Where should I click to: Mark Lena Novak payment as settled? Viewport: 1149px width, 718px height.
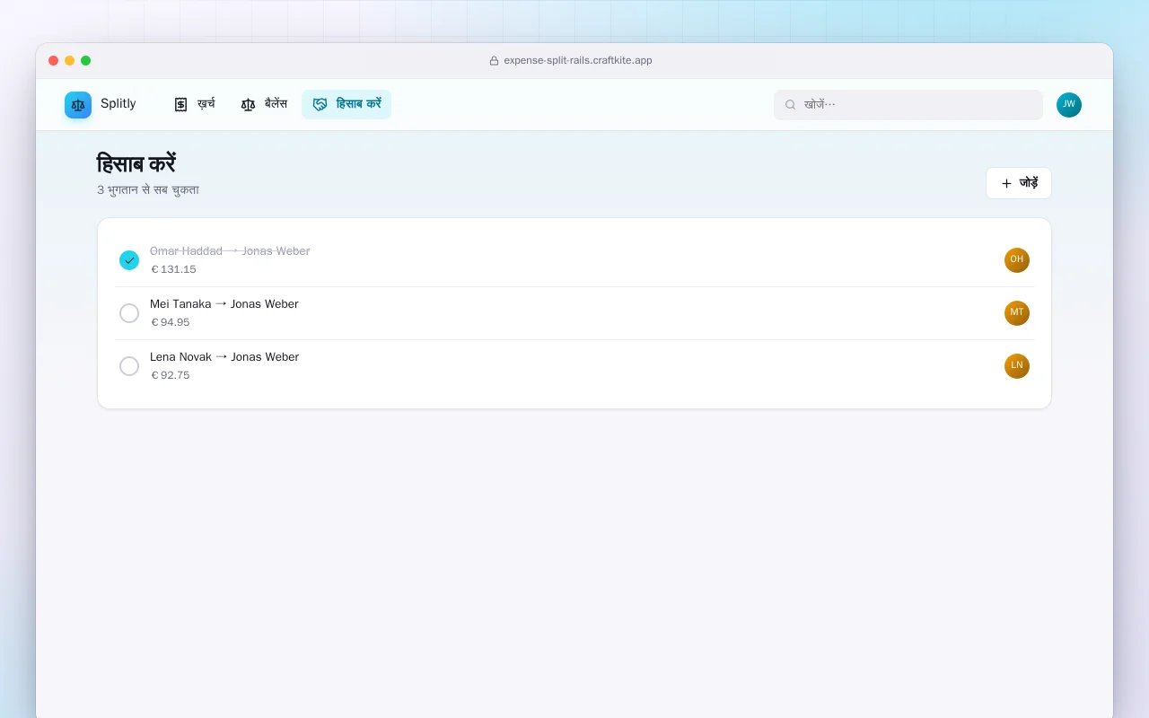coord(129,366)
